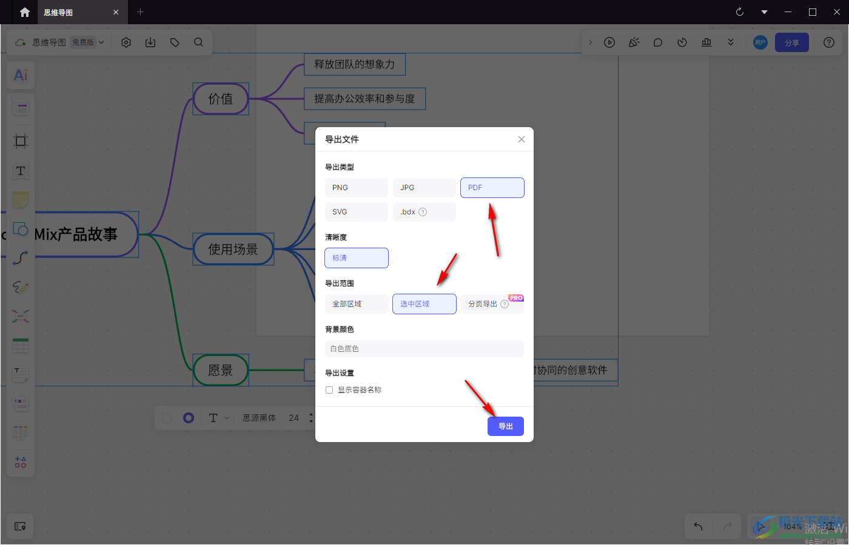Expand the double-chevron more tools menu
849x545 pixels.
click(731, 42)
